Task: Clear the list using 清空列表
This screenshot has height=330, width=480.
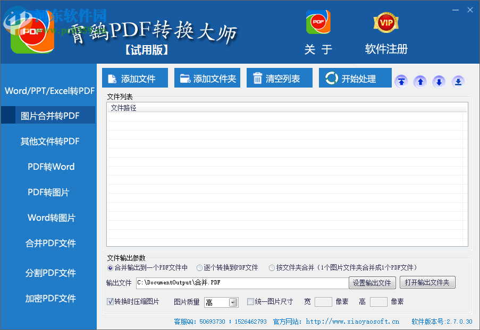Action: pos(279,77)
